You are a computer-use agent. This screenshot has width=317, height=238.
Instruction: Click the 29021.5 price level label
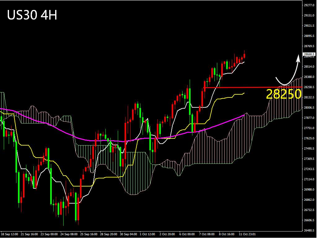[x=309, y=26]
